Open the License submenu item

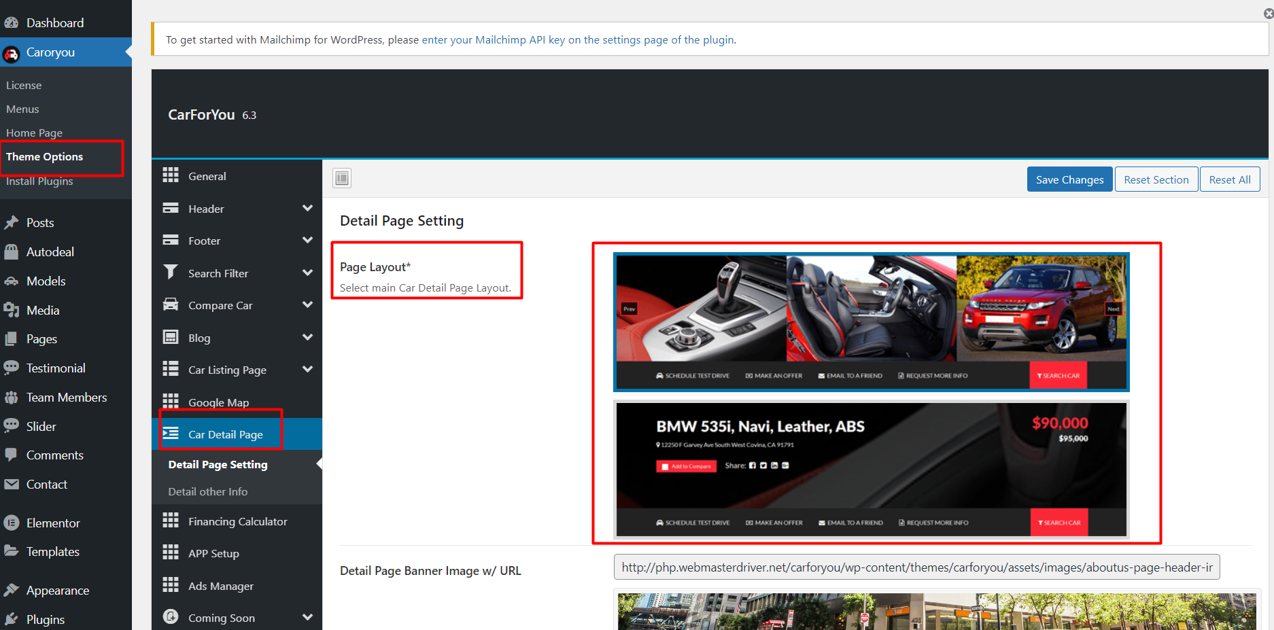click(x=24, y=85)
